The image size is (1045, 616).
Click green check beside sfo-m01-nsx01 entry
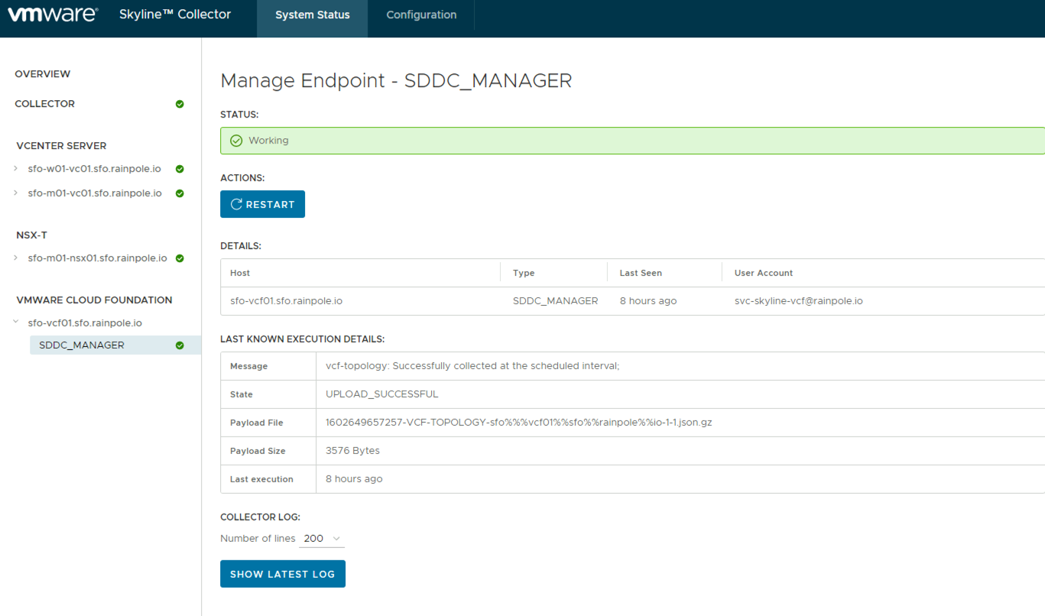180,258
